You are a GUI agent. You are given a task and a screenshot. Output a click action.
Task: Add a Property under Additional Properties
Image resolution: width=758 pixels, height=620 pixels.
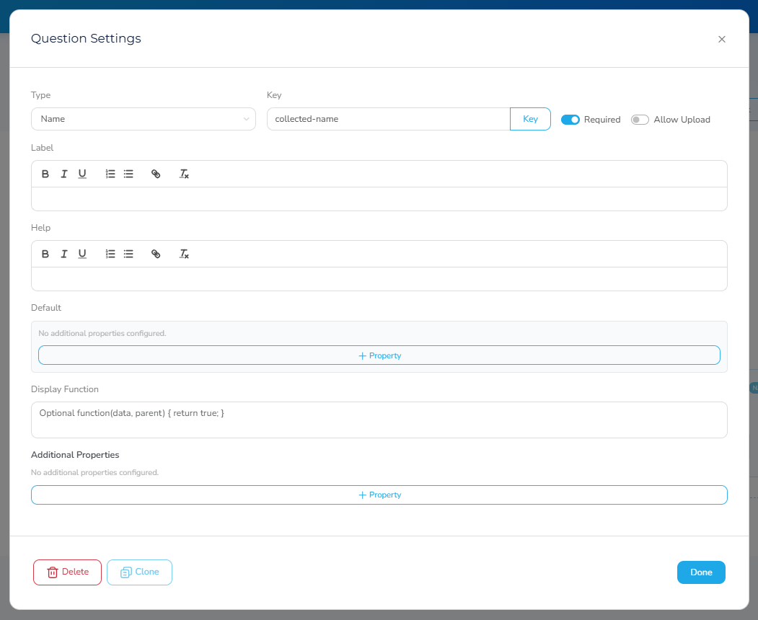point(379,495)
